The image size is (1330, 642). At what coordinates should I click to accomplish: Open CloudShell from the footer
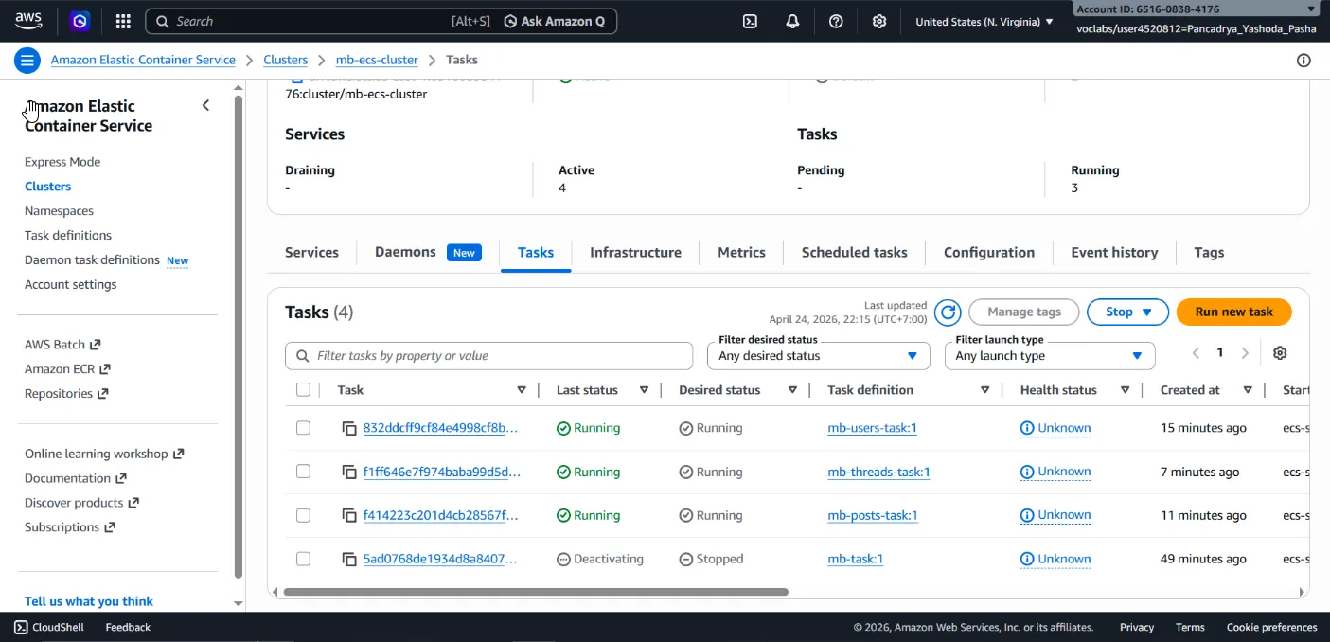[49, 627]
